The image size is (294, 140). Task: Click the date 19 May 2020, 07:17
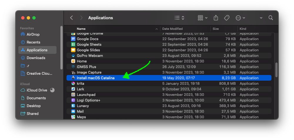point(178,78)
